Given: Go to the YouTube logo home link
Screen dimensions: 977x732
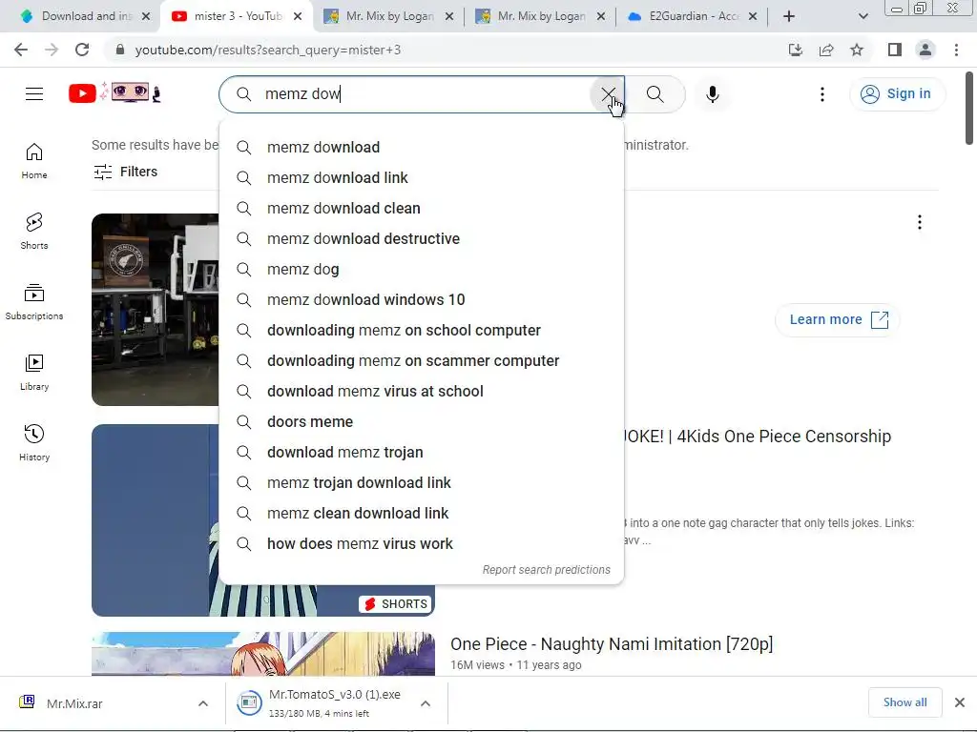Looking at the screenshot, I should coord(114,93).
